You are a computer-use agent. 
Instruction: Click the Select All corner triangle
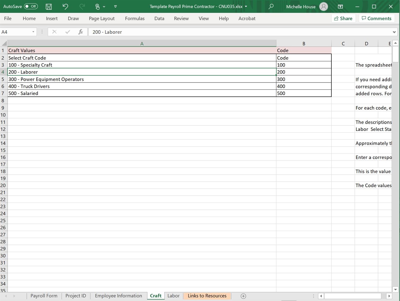(x=4, y=43)
